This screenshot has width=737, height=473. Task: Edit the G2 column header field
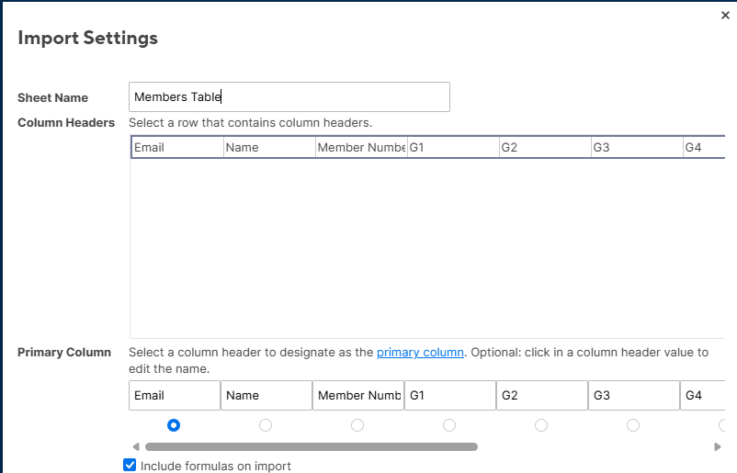542,396
